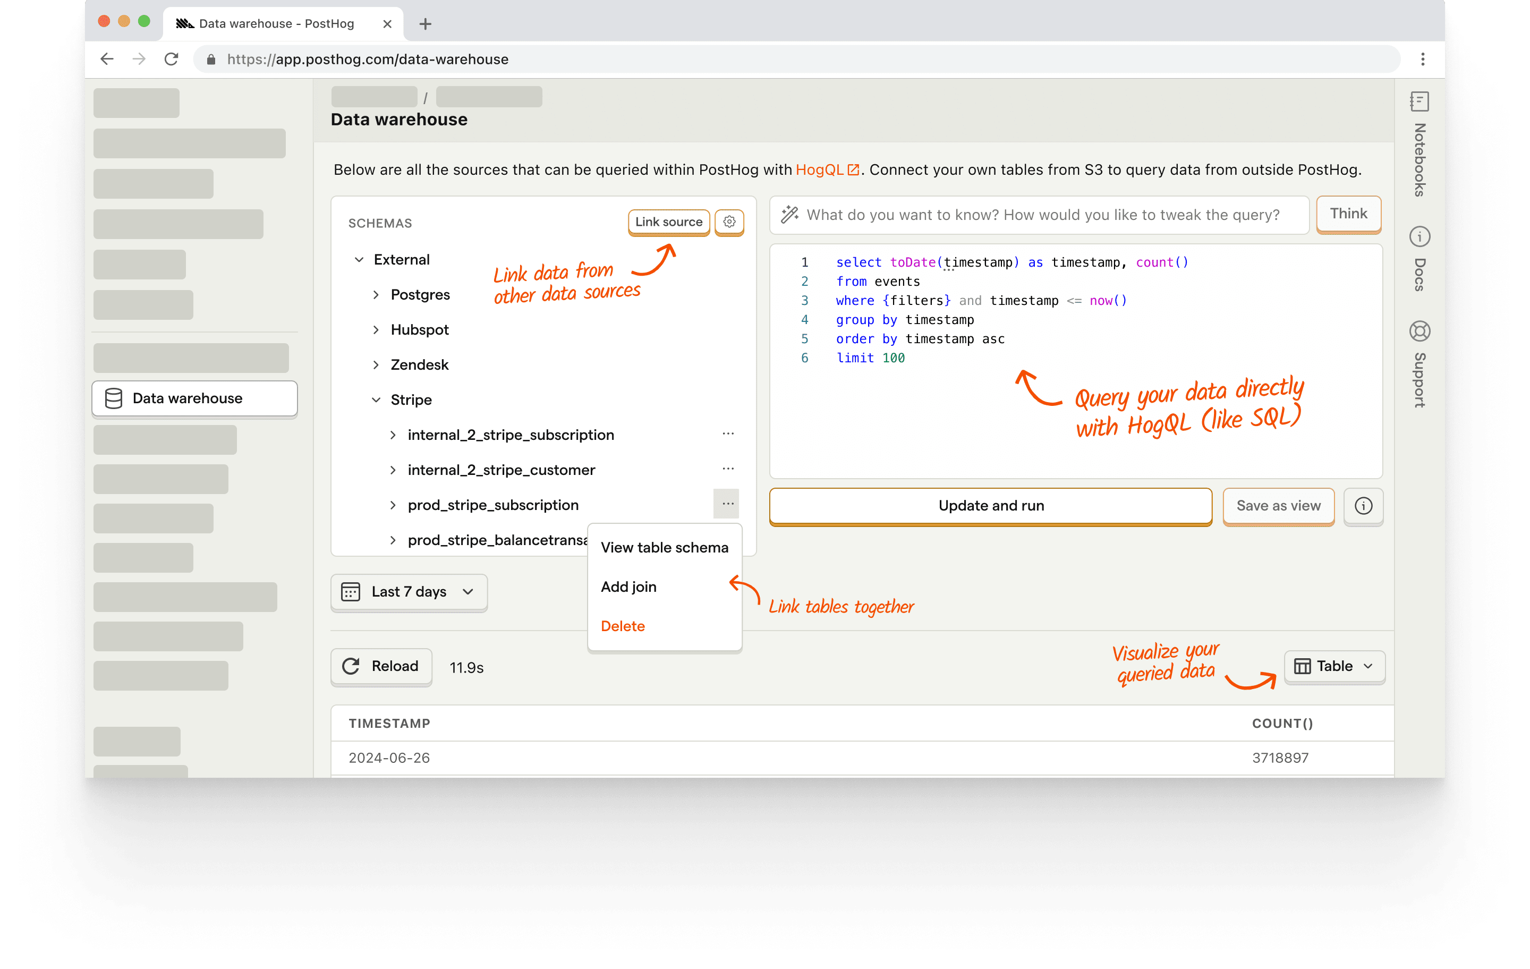Click the info icon next to Save as view
Image resolution: width=1530 pixels, height=969 pixels.
pos(1363,506)
